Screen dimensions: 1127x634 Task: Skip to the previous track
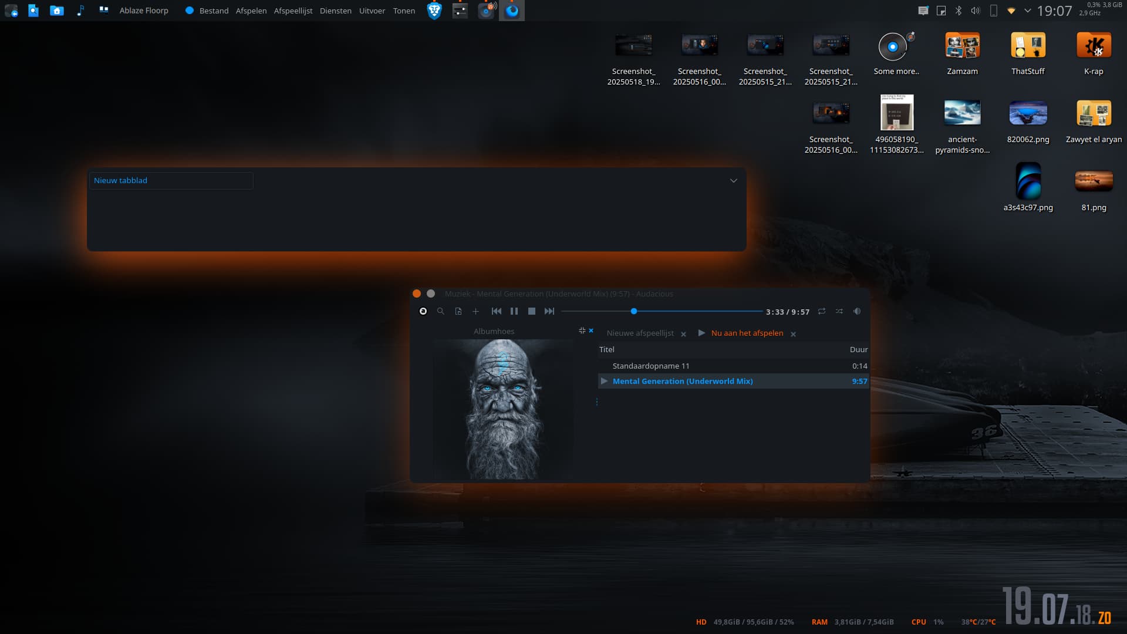(497, 311)
